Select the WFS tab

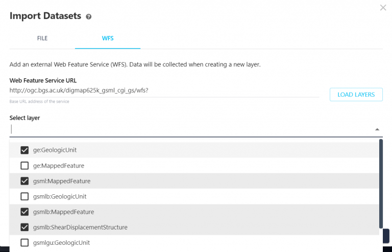pyautogui.click(x=108, y=38)
